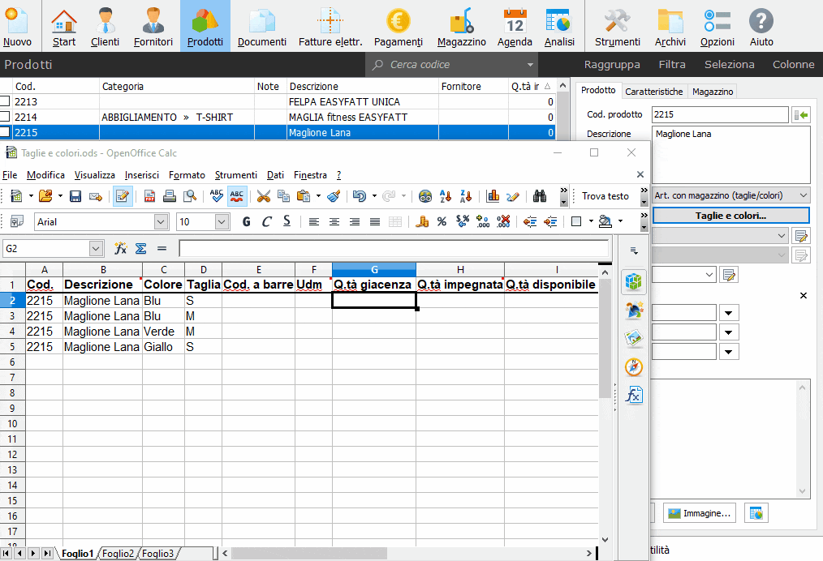The image size is (823, 561).
Task: Sort ascending in Calc toolbar
Action: 445,196
